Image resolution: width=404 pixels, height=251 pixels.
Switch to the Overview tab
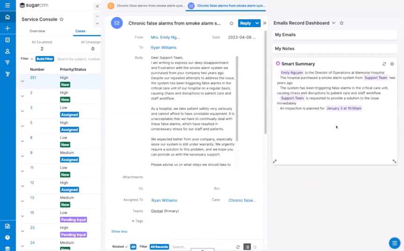coord(37,31)
